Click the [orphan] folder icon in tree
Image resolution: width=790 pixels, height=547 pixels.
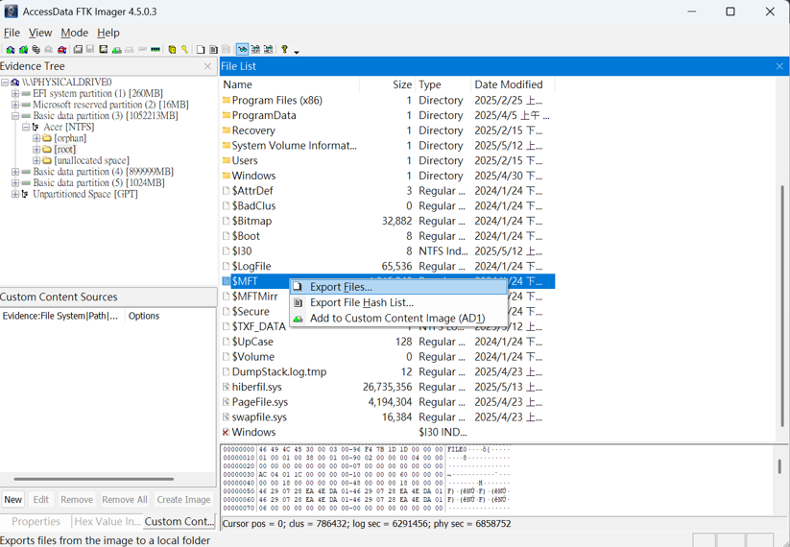(47, 138)
